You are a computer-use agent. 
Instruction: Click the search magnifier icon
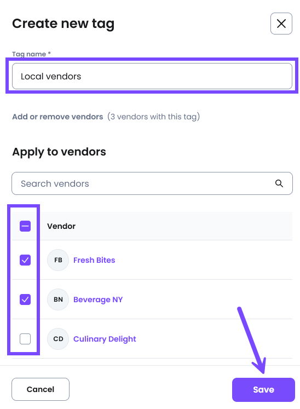point(279,183)
